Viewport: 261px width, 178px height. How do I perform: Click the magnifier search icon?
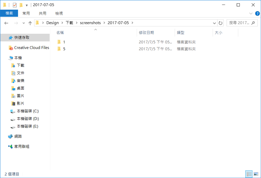click(253, 23)
